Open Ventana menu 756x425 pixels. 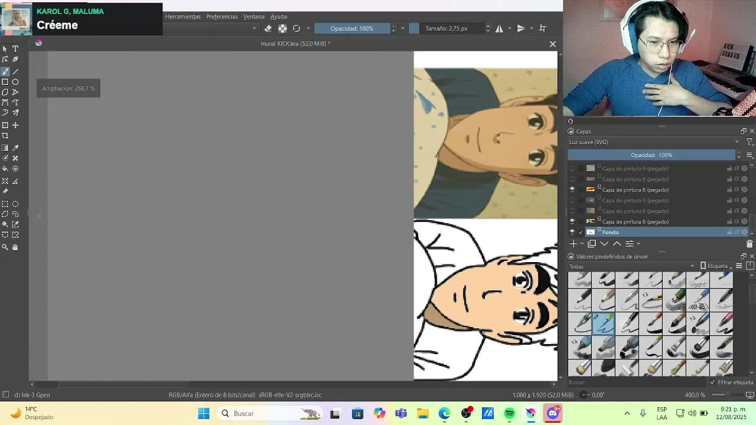click(x=254, y=17)
